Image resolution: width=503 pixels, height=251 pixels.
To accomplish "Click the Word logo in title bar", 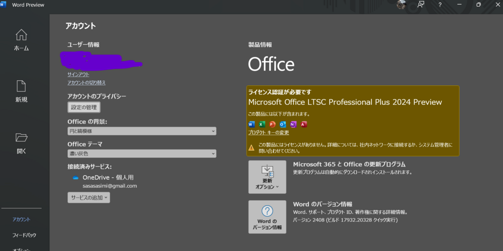I will coord(3,5).
